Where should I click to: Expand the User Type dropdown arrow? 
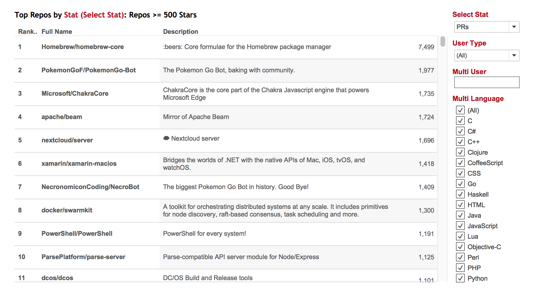(x=514, y=55)
